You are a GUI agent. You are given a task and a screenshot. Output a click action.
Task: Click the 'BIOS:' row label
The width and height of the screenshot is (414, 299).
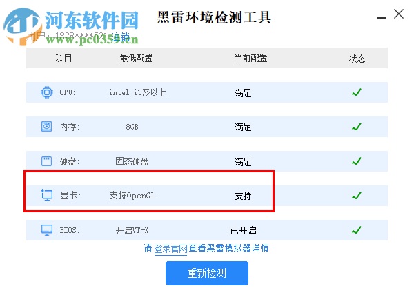pos(70,230)
